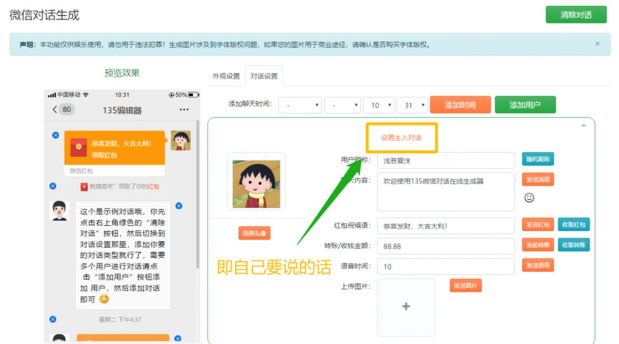Focus the 用户昵称 input field

pos(446,161)
